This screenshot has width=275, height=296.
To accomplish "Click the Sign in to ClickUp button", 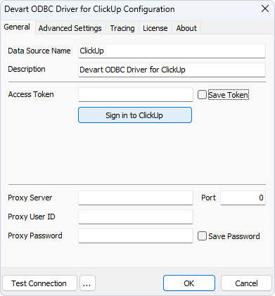I will pos(135,115).
